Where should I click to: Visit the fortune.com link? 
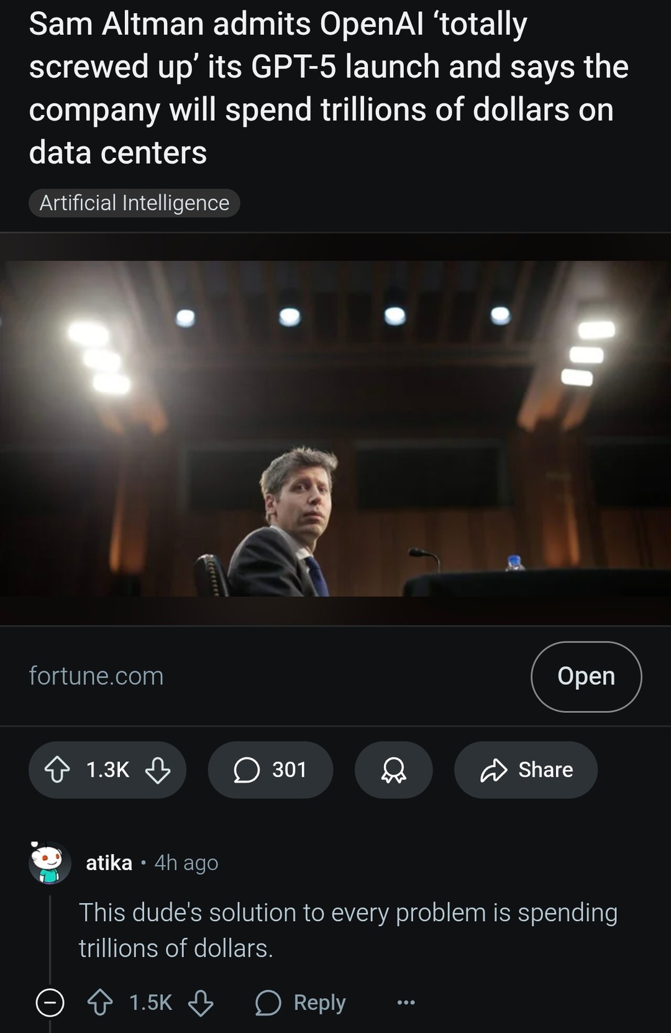pos(96,676)
